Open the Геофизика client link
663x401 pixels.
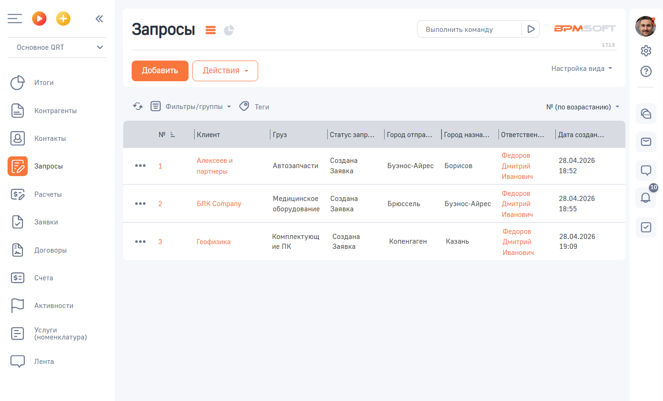pyautogui.click(x=213, y=242)
